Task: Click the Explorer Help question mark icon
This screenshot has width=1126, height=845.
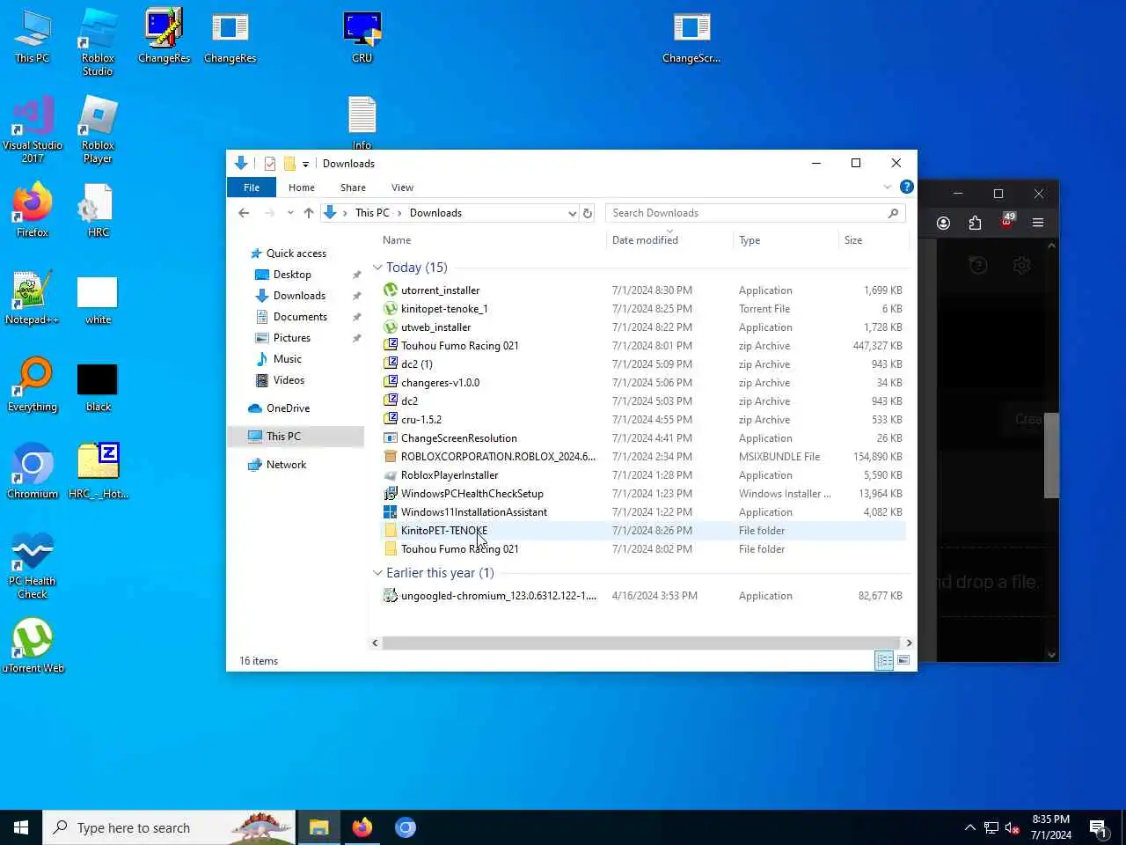Action: 906,187
